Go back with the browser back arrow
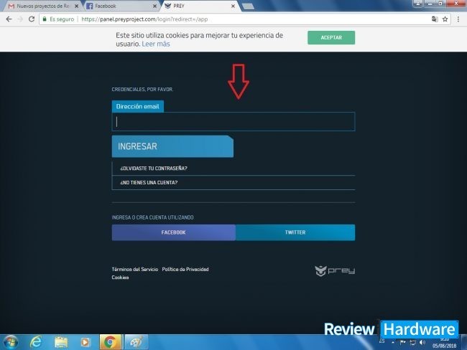467x350 pixels. tap(9, 19)
